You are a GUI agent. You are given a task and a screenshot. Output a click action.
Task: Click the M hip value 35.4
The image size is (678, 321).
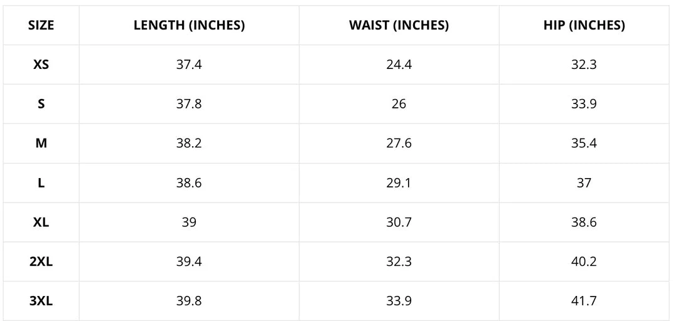coord(584,144)
